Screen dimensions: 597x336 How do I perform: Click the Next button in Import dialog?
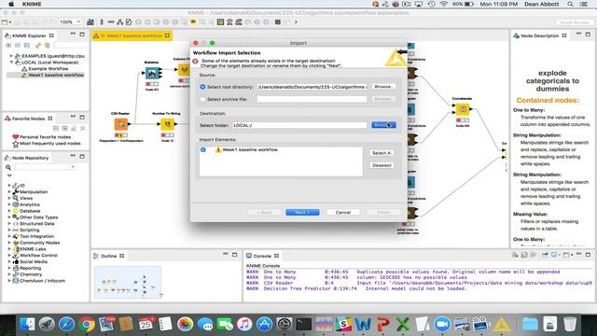[x=302, y=212]
